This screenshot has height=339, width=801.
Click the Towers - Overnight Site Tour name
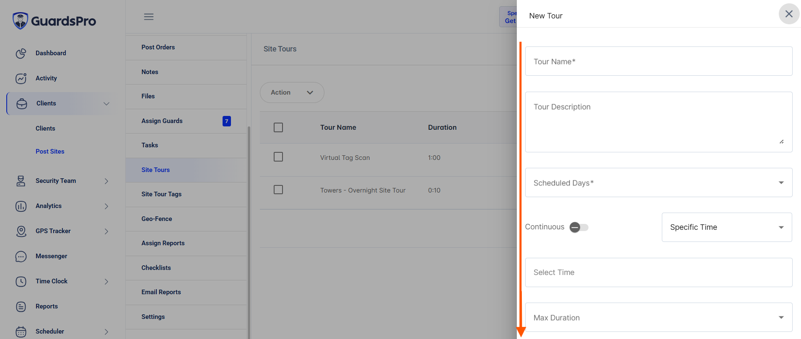(363, 190)
